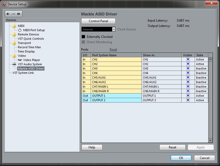Screen dimensions: 220x166
Task: Click the Show As column header
Action: [x=162, y=55]
